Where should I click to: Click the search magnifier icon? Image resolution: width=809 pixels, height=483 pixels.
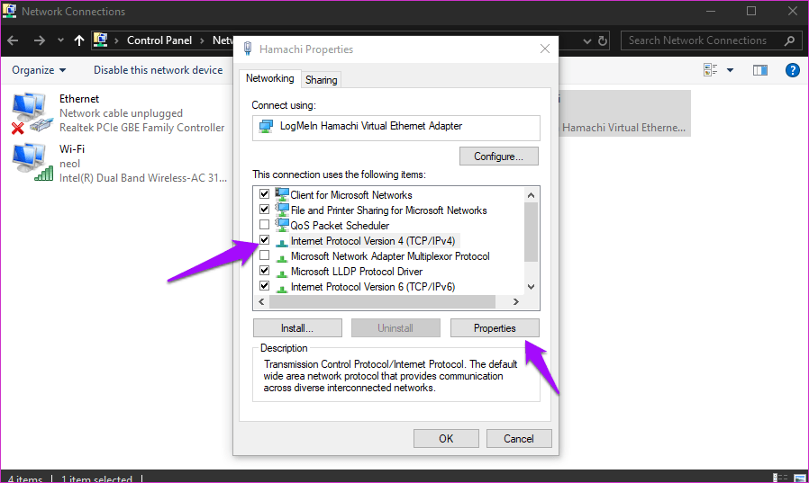pos(789,40)
